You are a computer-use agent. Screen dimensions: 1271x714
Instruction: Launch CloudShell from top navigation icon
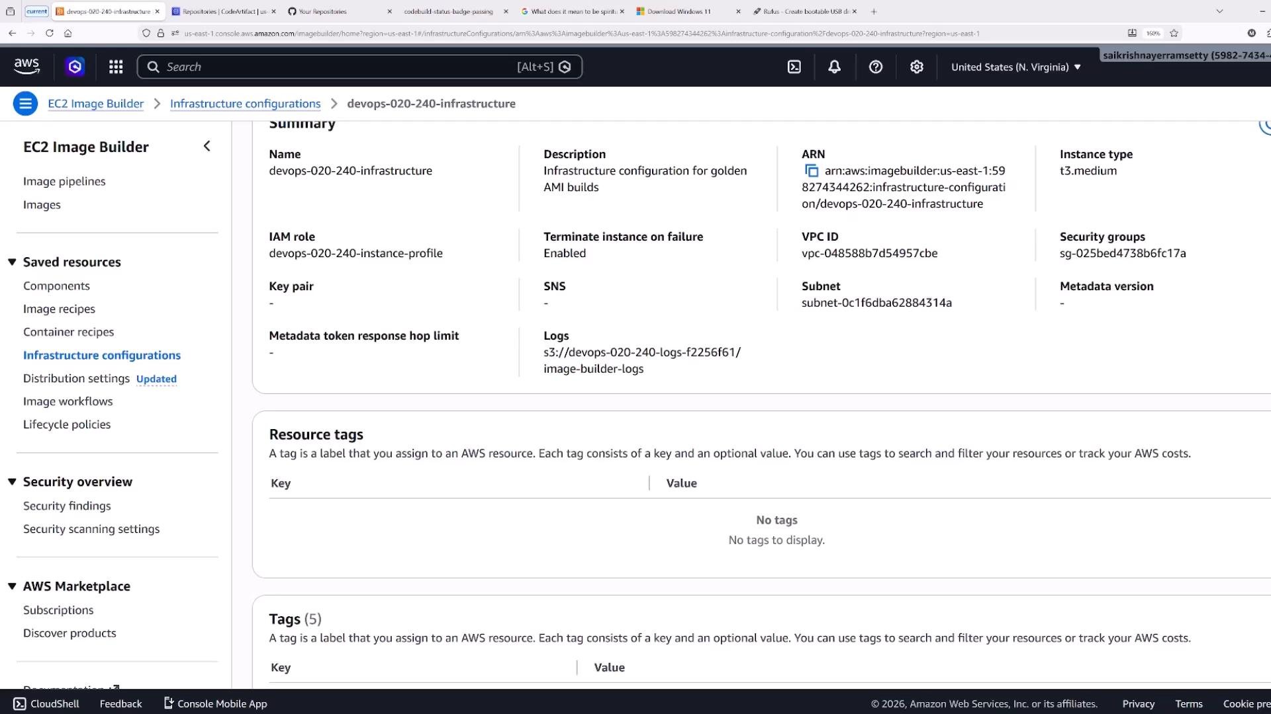click(794, 67)
